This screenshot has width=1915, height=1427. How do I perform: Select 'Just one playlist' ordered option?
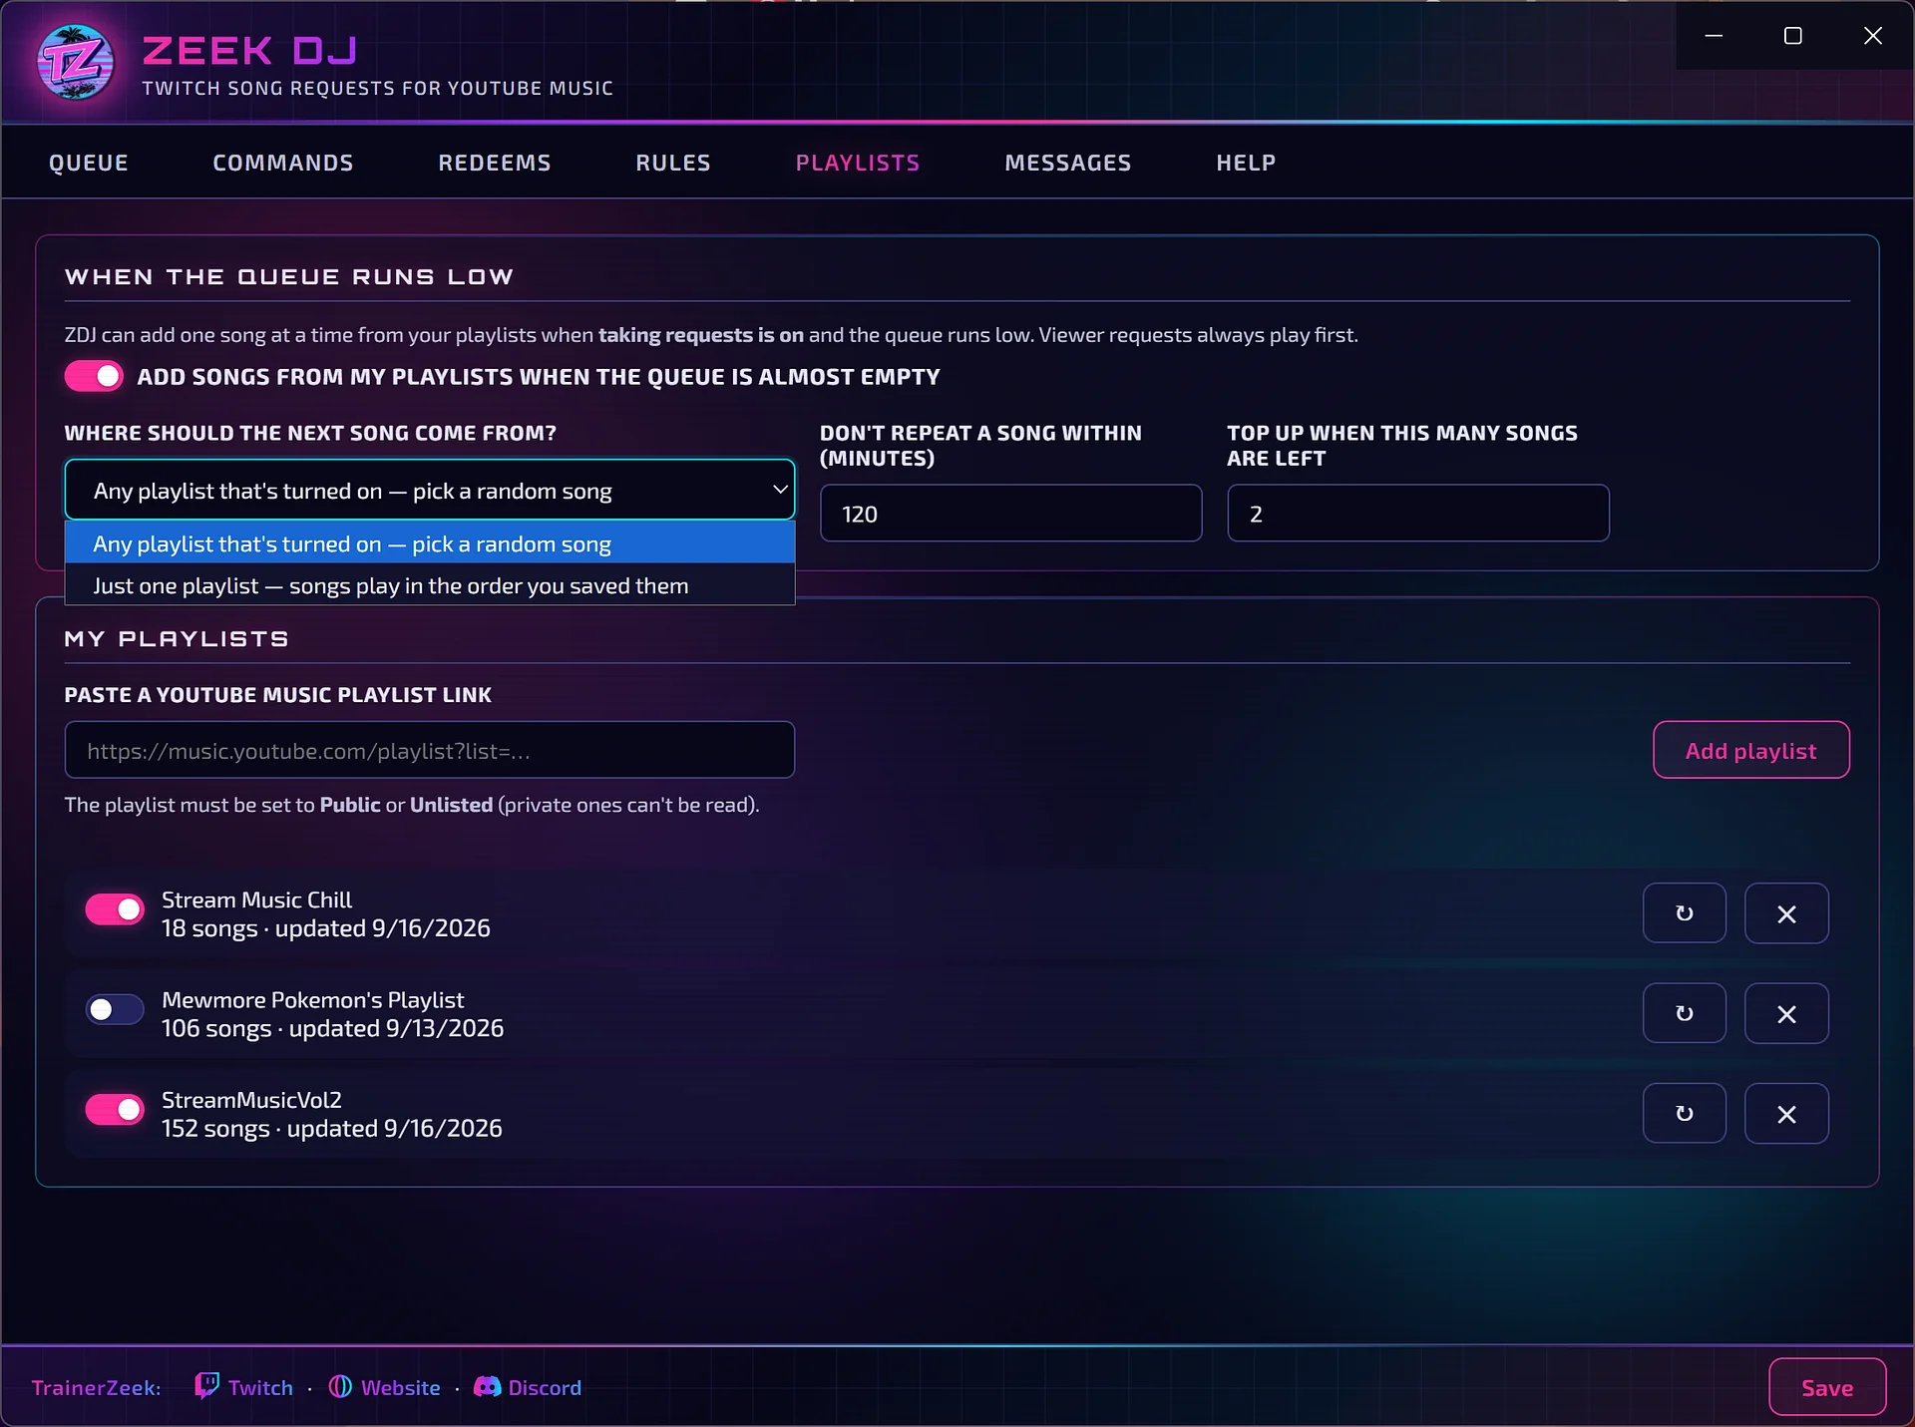tap(430, 585)
